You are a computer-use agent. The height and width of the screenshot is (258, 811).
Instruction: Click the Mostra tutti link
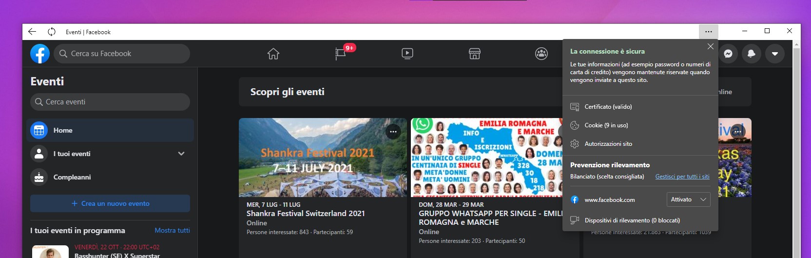[x=173, y=230]
